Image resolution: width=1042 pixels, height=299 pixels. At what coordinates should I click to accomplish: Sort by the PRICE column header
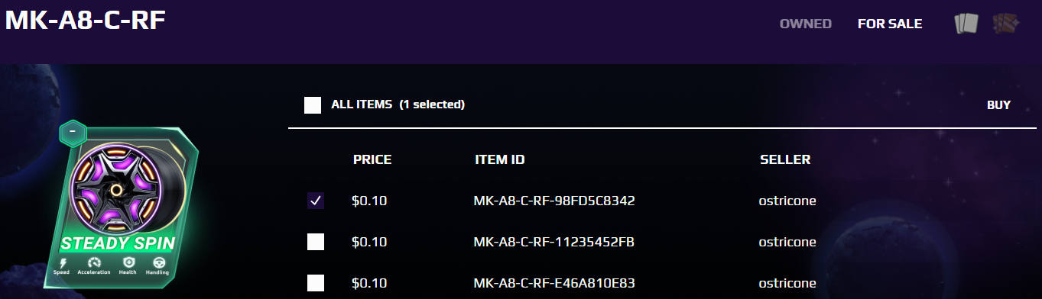tap(372, 160)
